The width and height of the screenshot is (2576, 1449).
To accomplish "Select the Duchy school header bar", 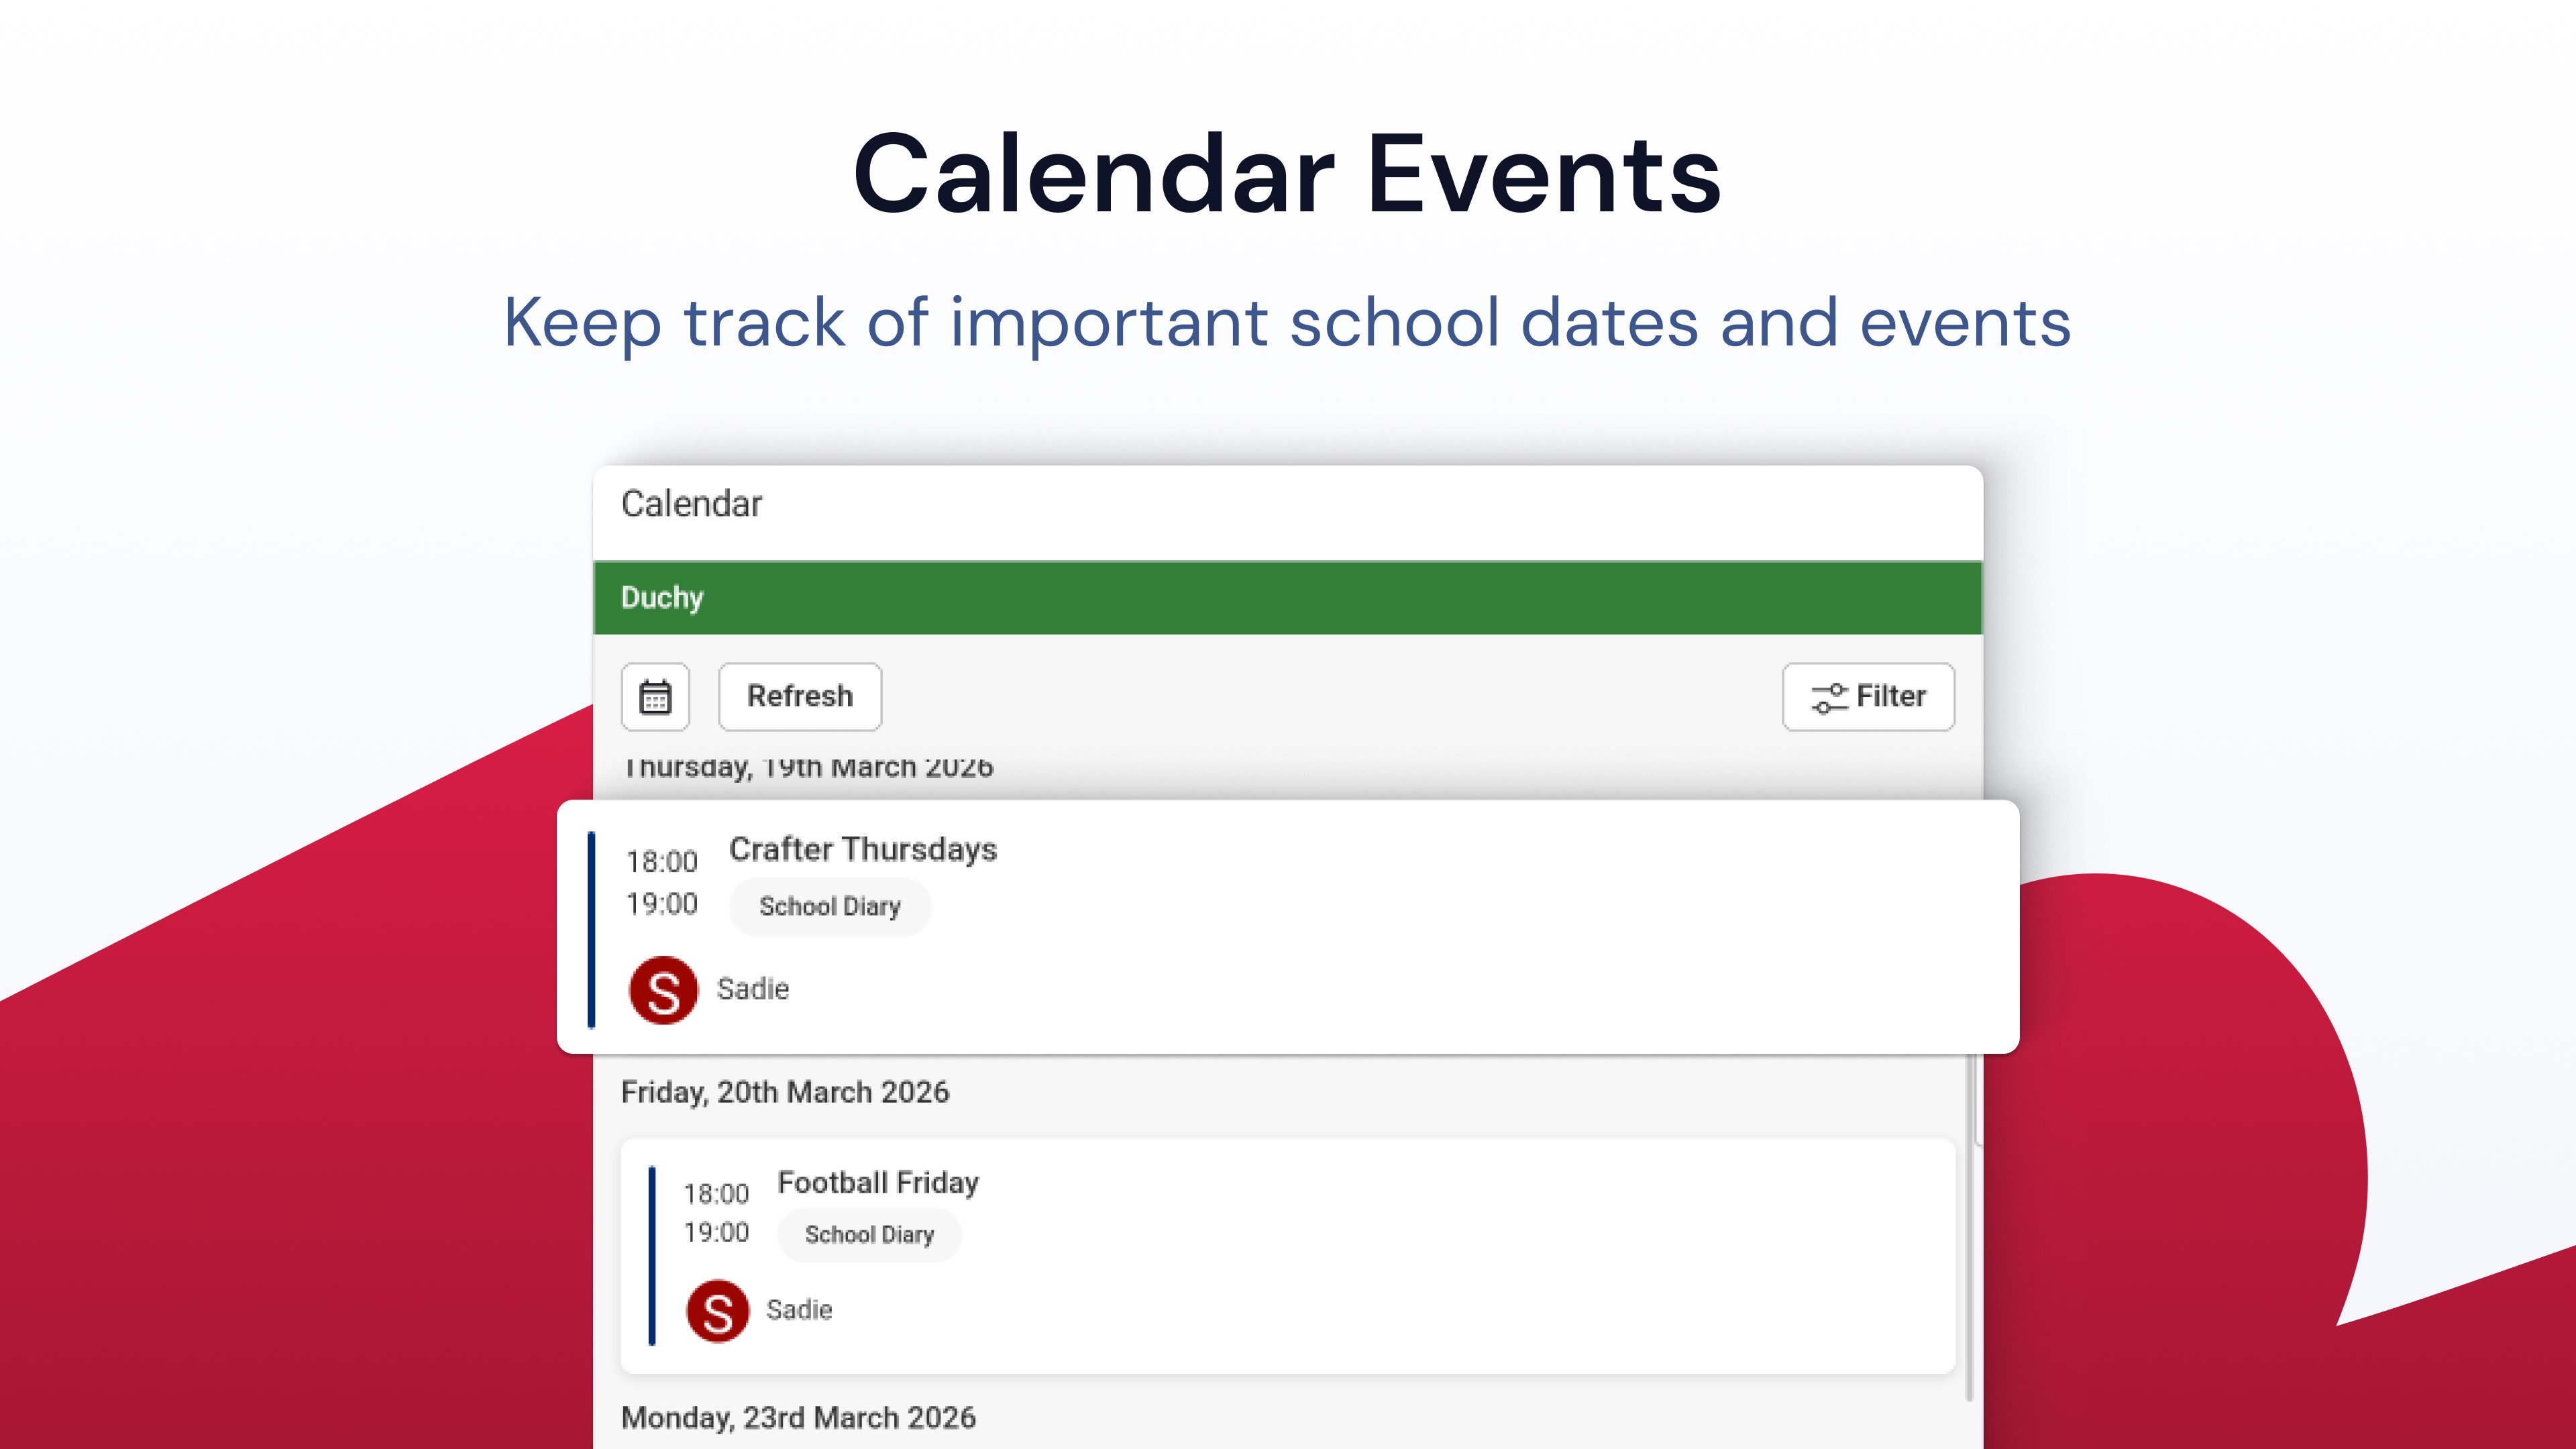I will point(1288,597).
